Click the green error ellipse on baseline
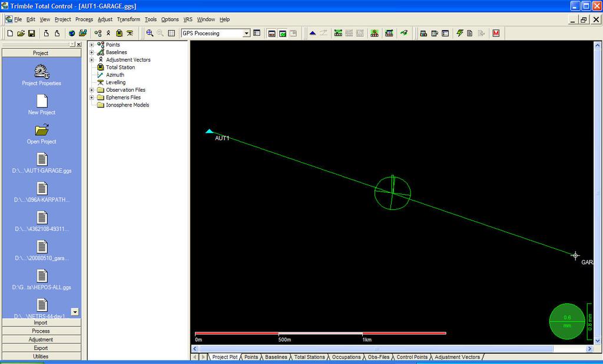 pyautogui.click(x=393, y=193)
